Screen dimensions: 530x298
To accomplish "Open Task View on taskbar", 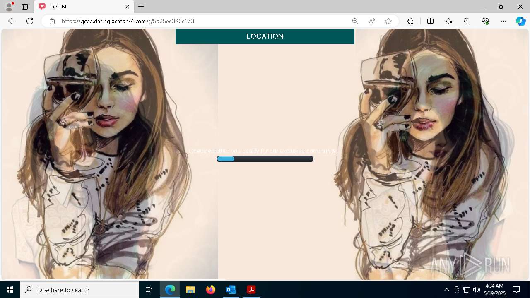I will [149, 290].
